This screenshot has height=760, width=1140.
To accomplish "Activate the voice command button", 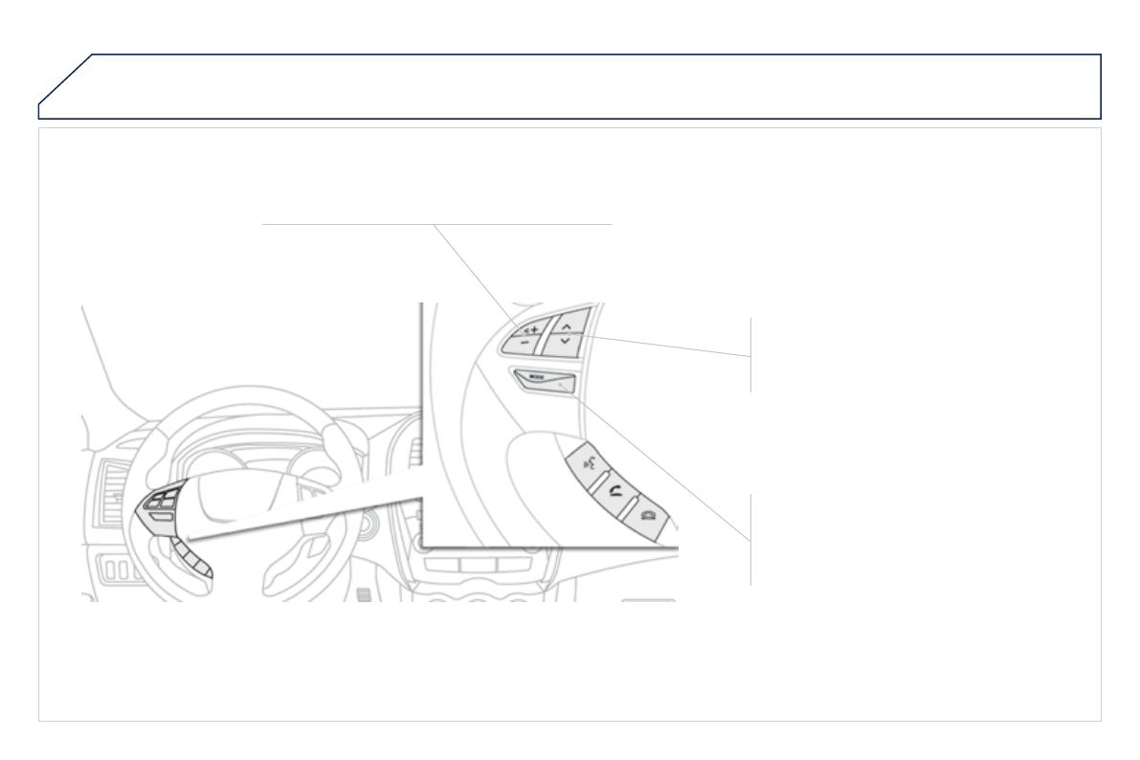I will tap(588, 463).
